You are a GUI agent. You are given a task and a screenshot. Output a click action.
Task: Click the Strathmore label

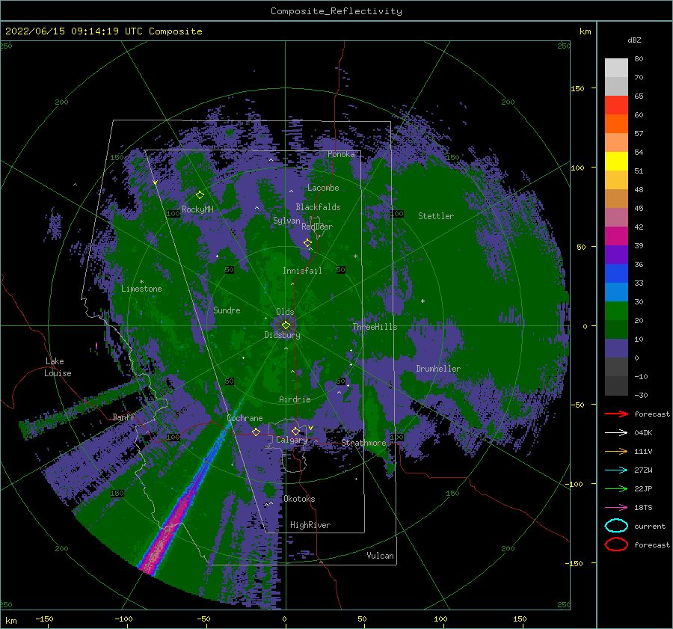pos(363,443)
